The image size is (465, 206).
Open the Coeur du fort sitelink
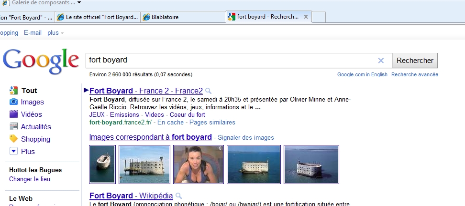188,114
